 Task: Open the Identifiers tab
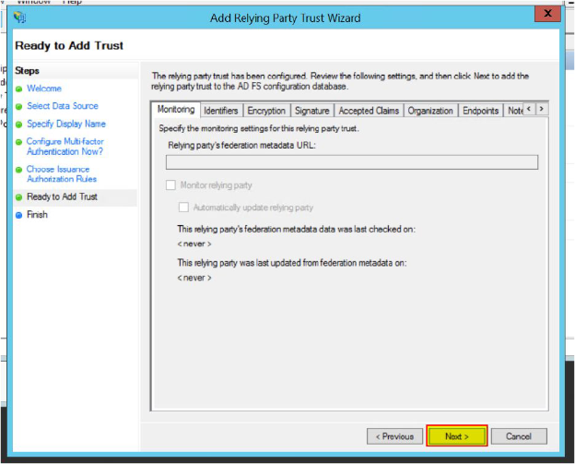[x=220, y=111]
